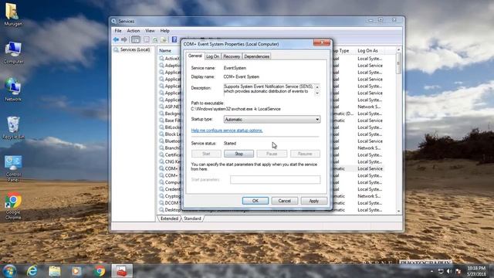Switch to the Dependencies tab
Image resolution: width=494 pixels, height=278 pixels.
257,56
